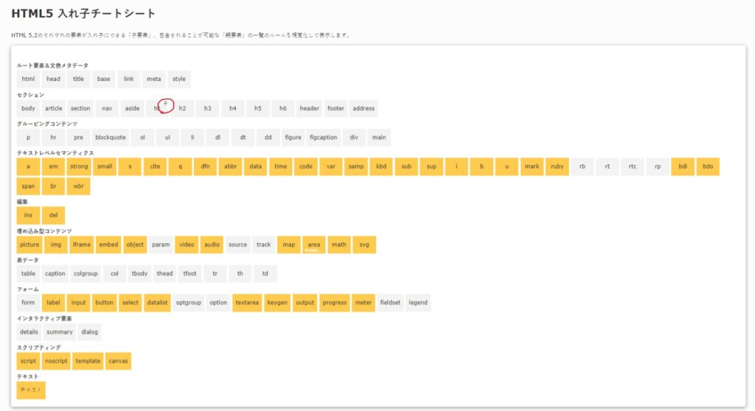This screenshot has height=411, width=755.
Task: Select the textarea element tag
Action: pyautogui.click(x=247, y=303)
